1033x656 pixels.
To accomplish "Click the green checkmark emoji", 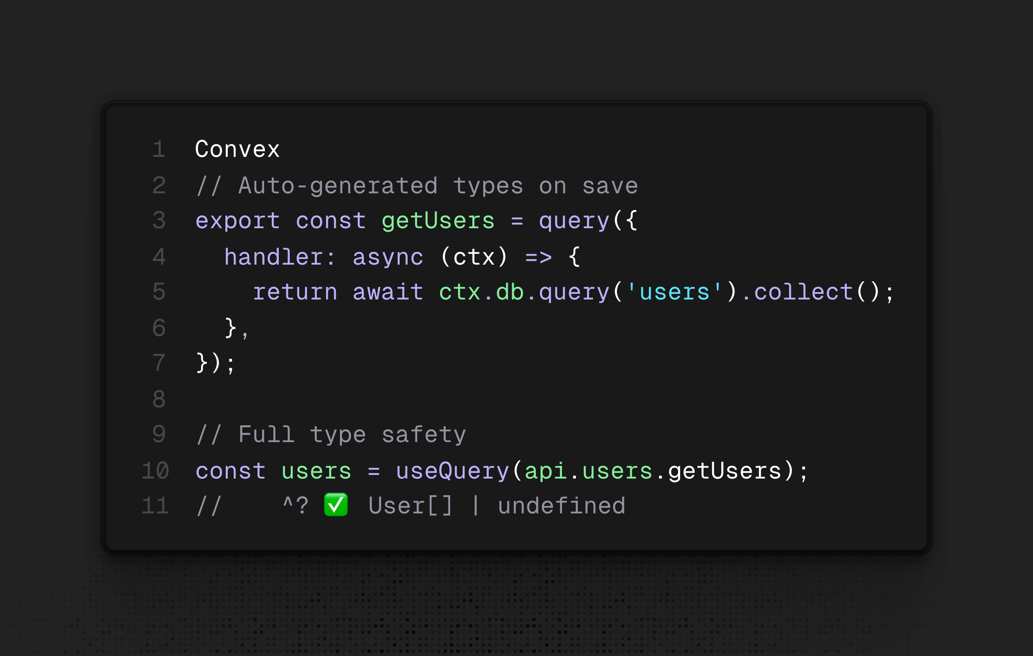I will pos(335,505).
